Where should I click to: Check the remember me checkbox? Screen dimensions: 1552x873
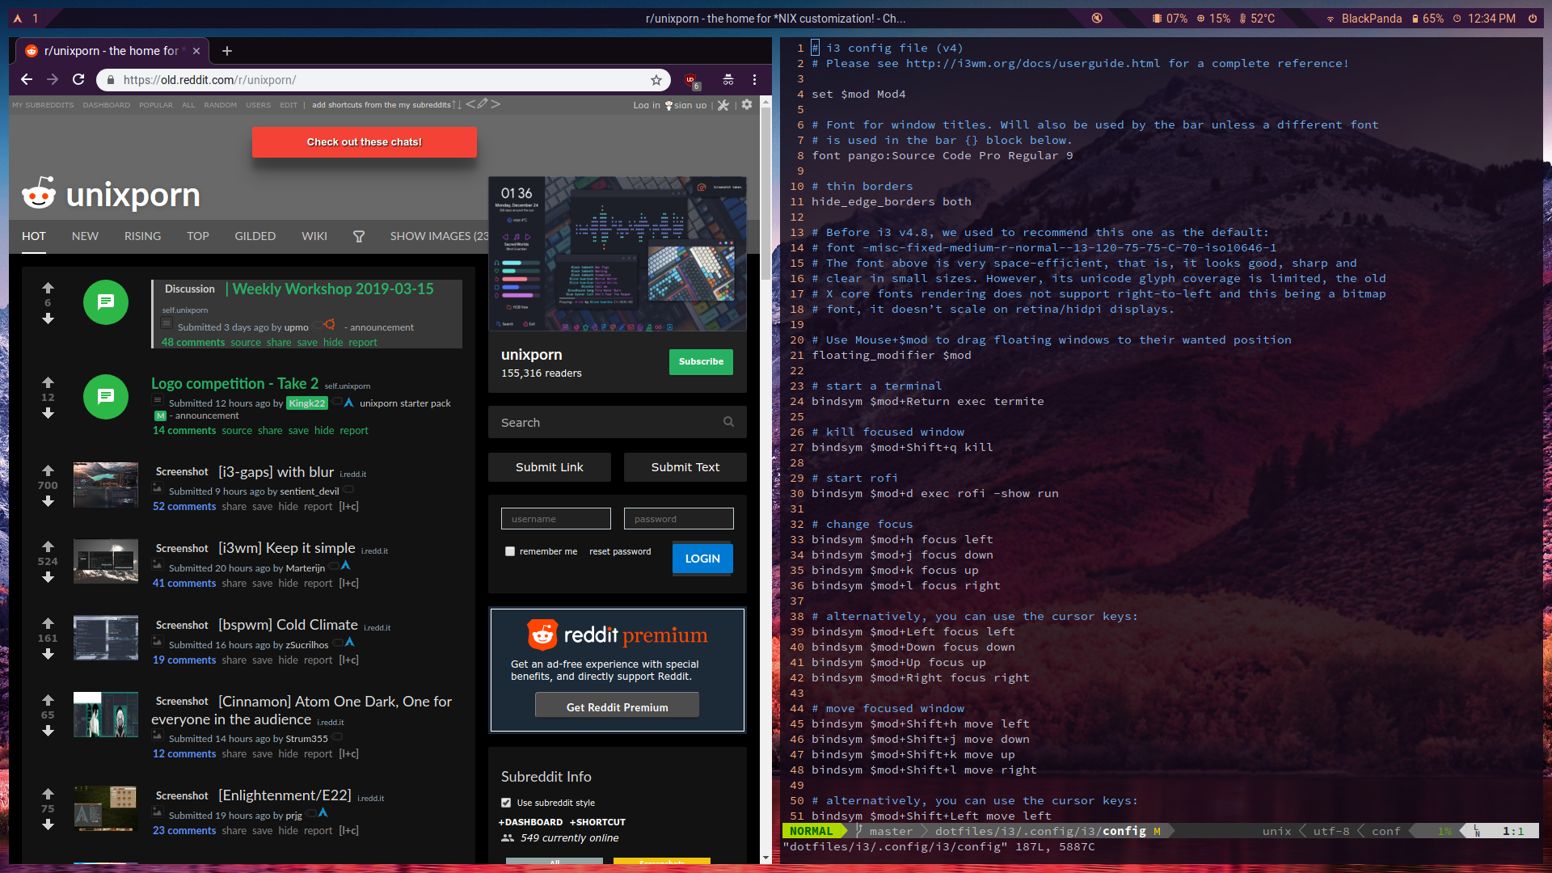click(x=510, y=551)
